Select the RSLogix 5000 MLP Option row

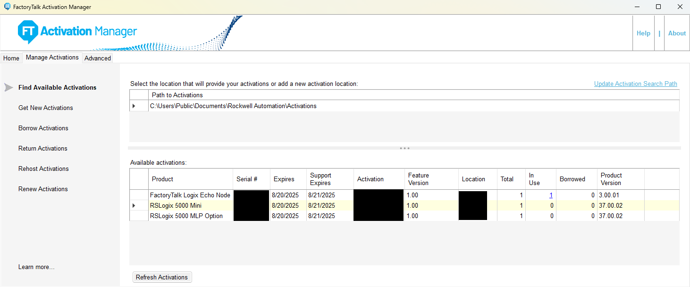(186, 216)
